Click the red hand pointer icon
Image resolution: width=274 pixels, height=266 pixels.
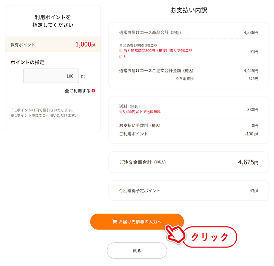pyautogui.click(x=175, y=234)
